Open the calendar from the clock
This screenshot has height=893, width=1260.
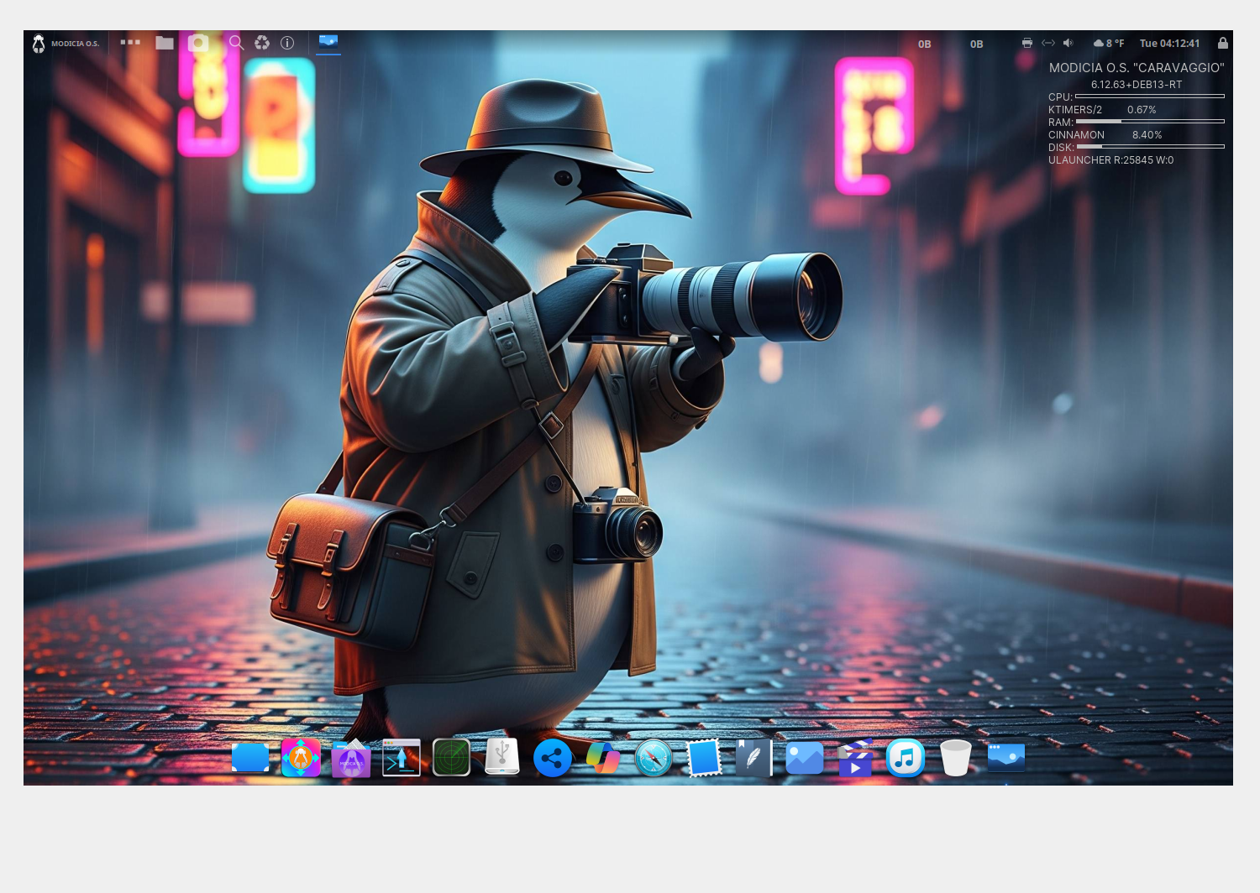coord(1169,43)
